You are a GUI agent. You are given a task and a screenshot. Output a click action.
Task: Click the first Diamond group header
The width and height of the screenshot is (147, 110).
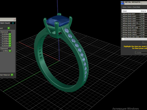pyautogui.click(x=6, y=32)
